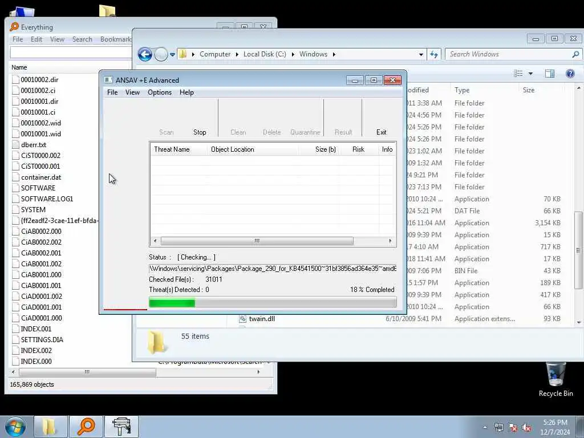
Task: Open the File menu in Everything window
Action: click(x=18, y=39)
